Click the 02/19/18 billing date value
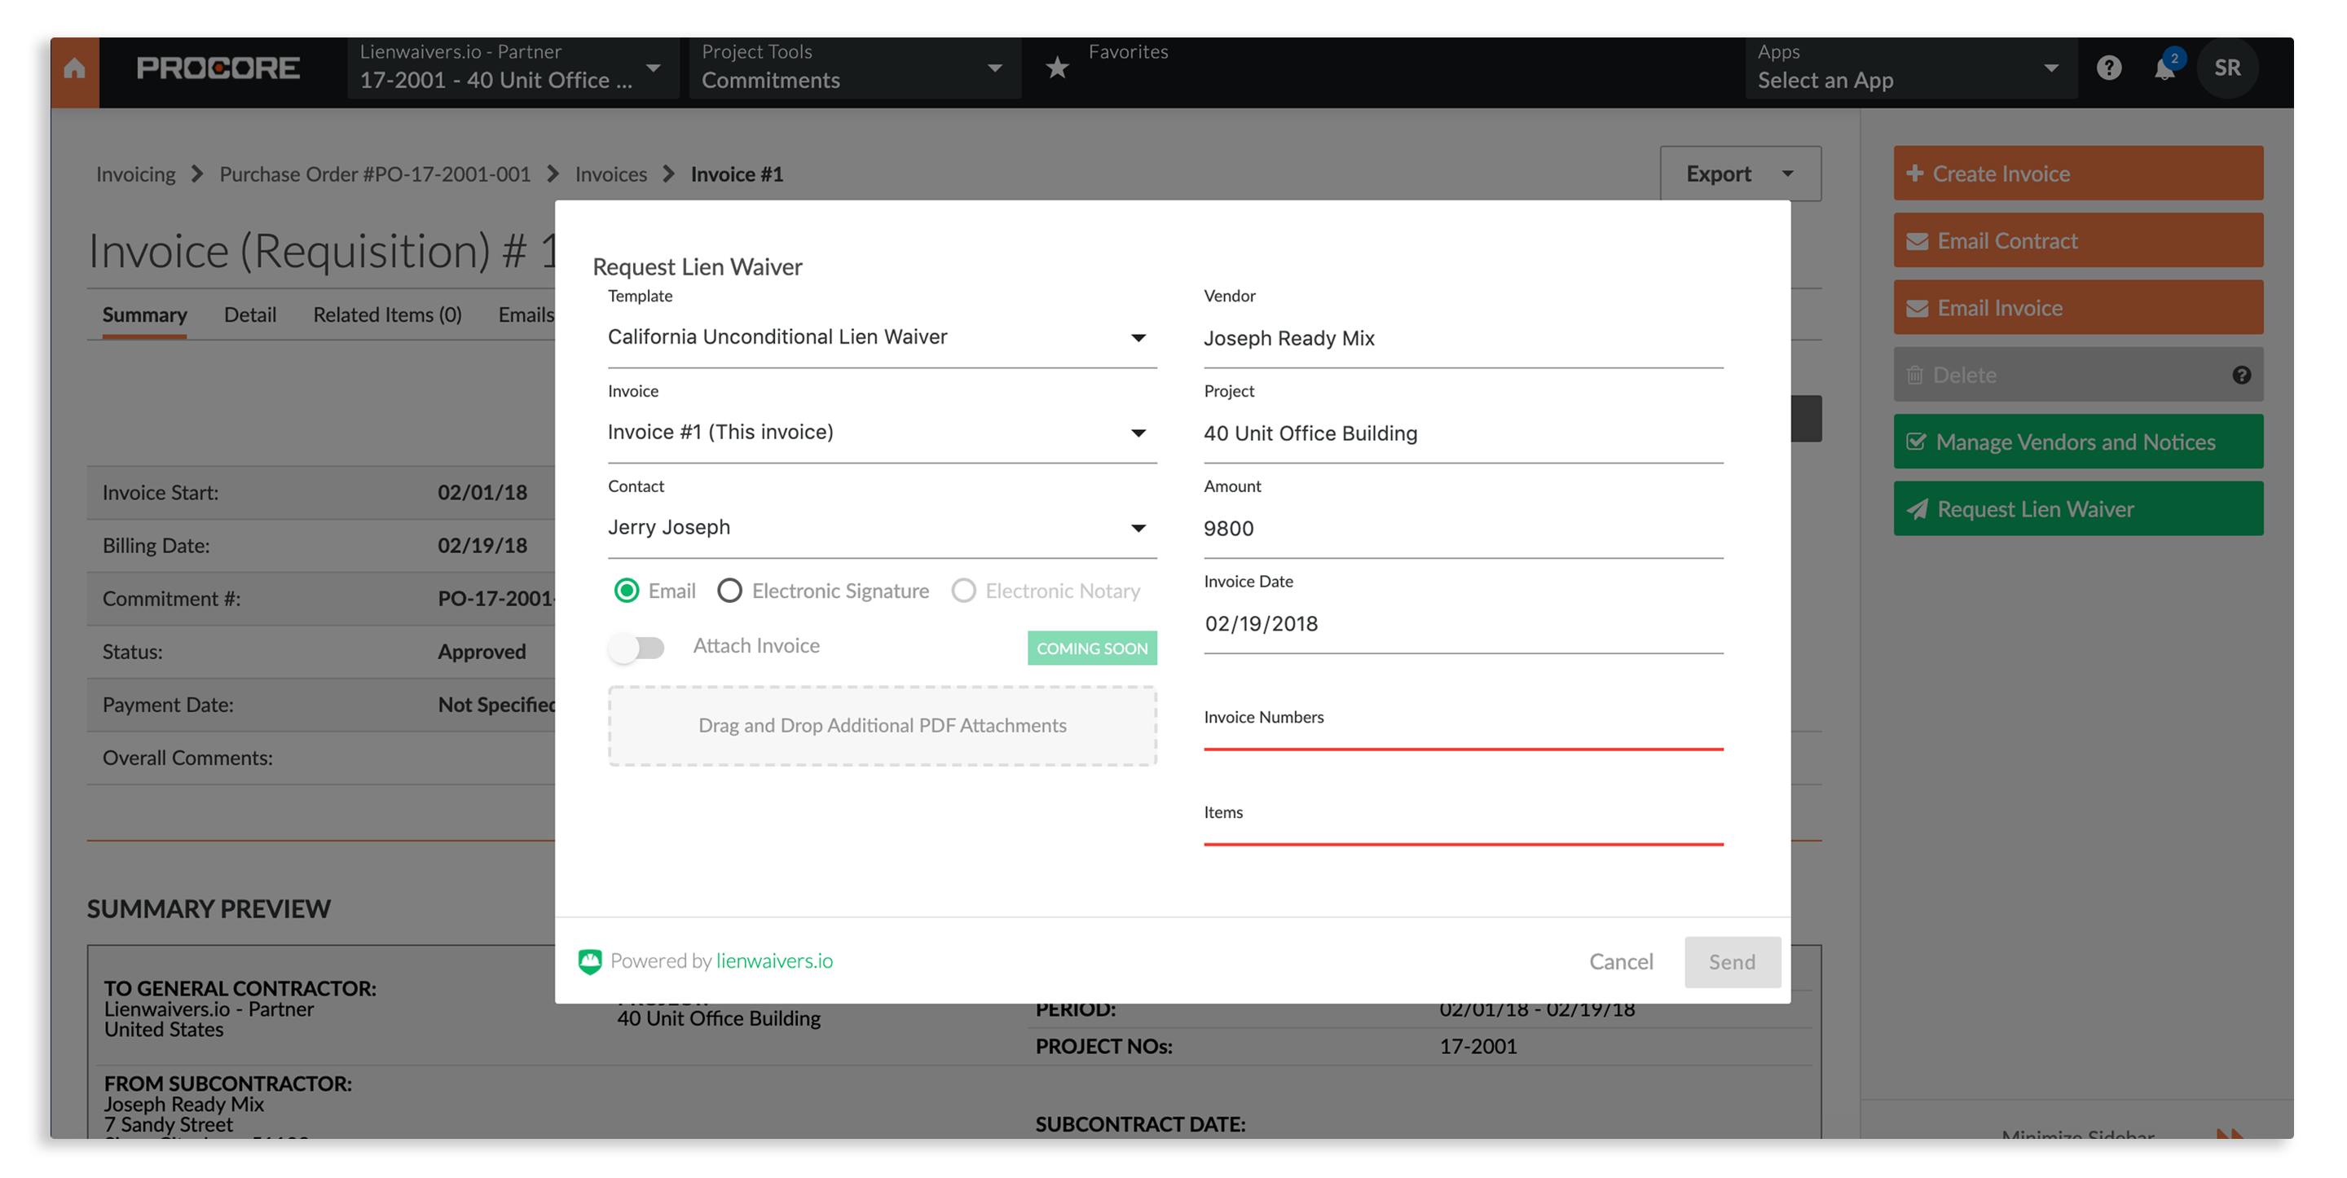The height and width of the screenshot is (1178, 2347). click(x=482, y=545)
